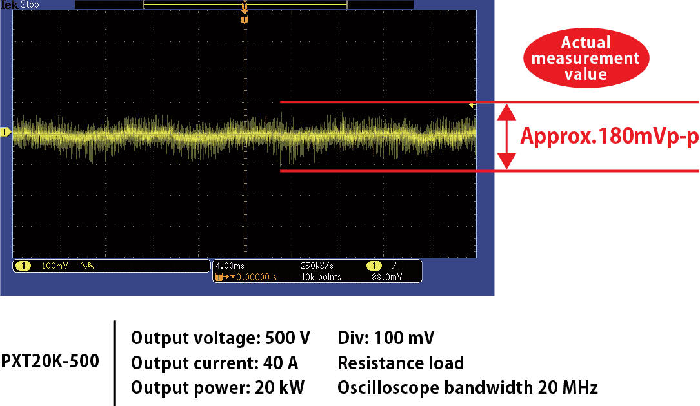Click the orange T delay icon in timebase readout
Screen dimensions: 700x406
[x=219, y=277]
